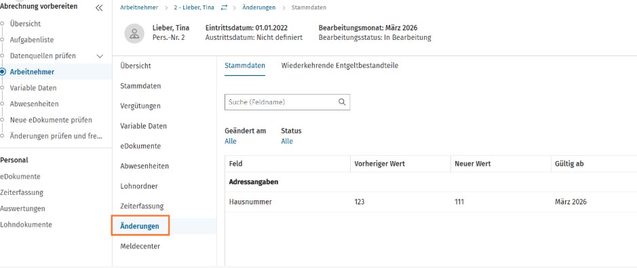Click März 2026 in Gültig ab column
Screen dimensions: 637x268
[571, 202]
